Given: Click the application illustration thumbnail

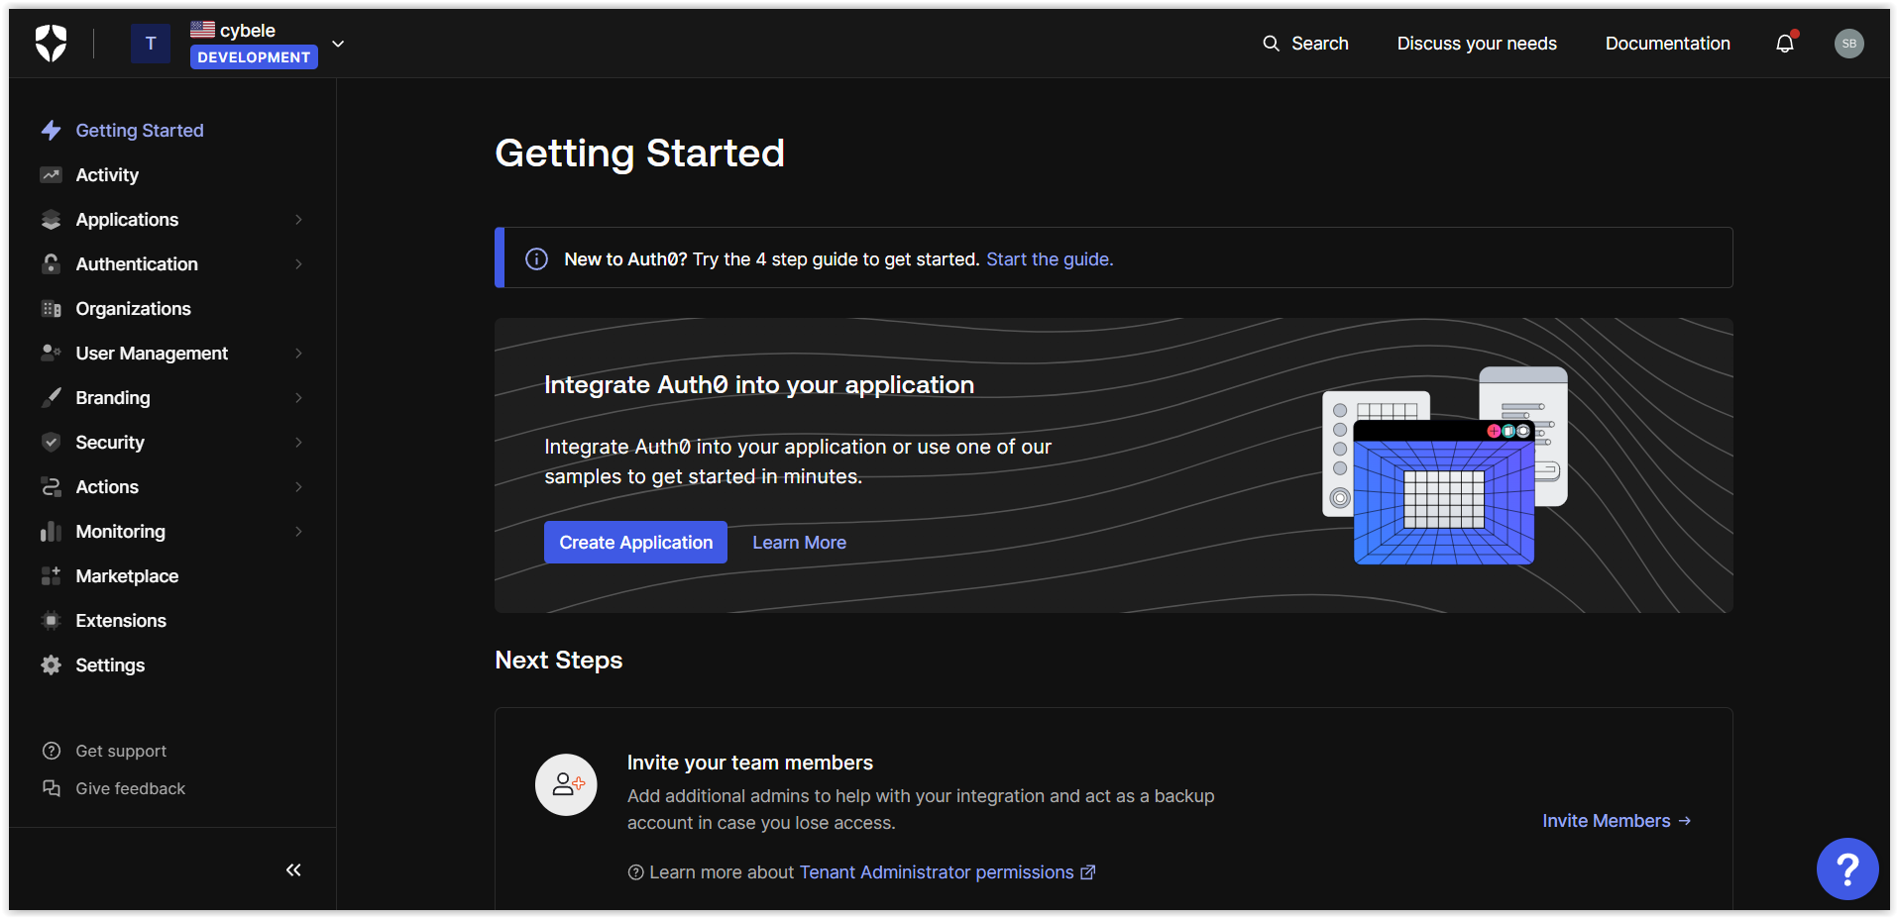Looking at the screenshot, I should click(1445, 465).
